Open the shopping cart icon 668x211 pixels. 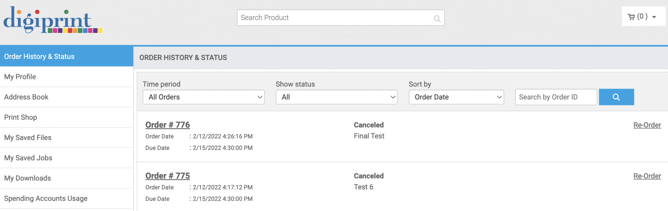coord(631,17)
